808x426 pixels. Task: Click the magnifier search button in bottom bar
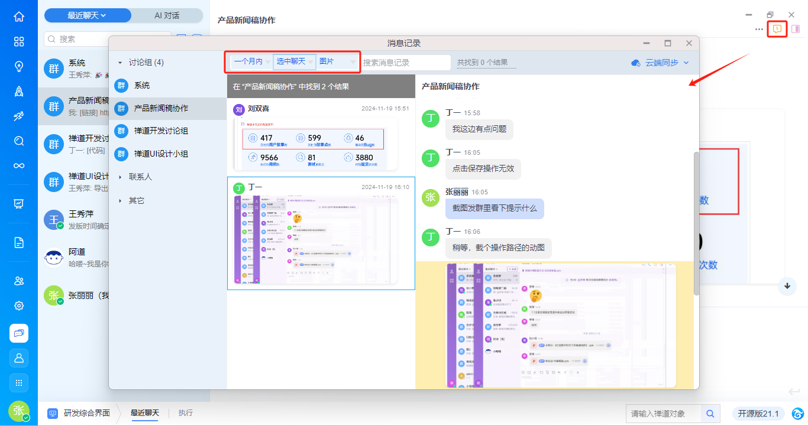click(x=710, y=414)
